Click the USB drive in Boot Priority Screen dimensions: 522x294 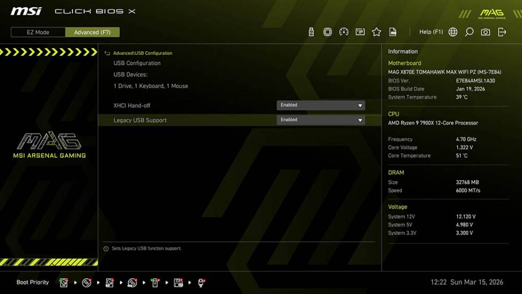click(154, 282)
